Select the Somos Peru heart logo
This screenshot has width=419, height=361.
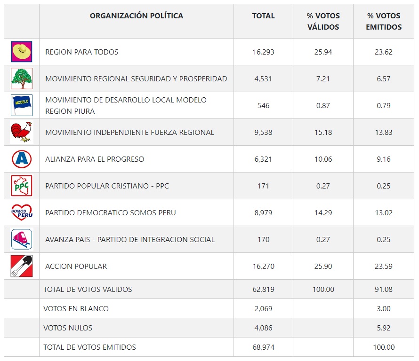point(22,212)
